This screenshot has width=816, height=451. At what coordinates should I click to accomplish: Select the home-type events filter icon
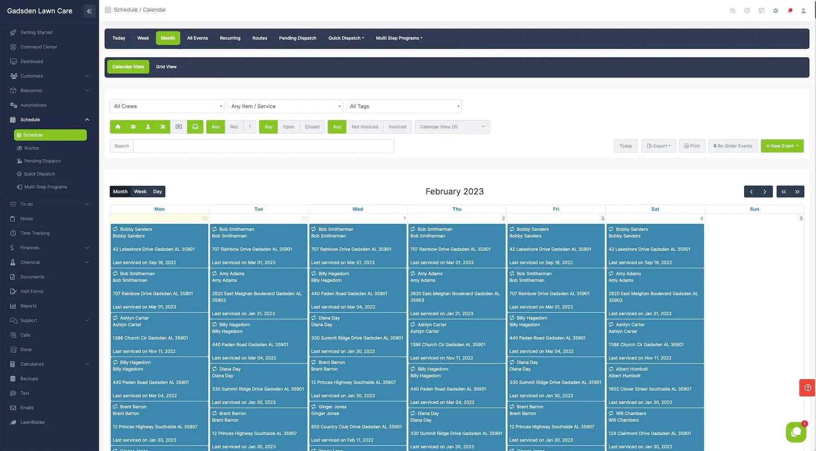118,127
